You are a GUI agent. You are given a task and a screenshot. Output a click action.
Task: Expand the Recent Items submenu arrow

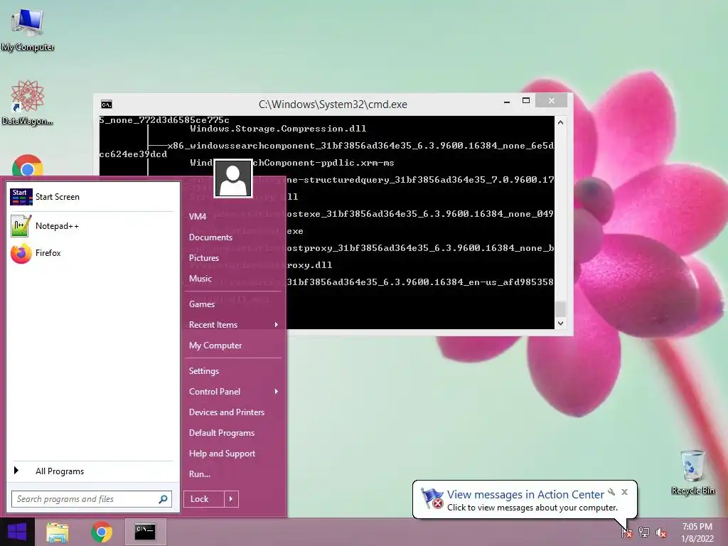coord(277,324)
